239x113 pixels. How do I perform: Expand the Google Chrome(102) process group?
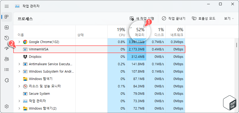[x=19, y=42]
